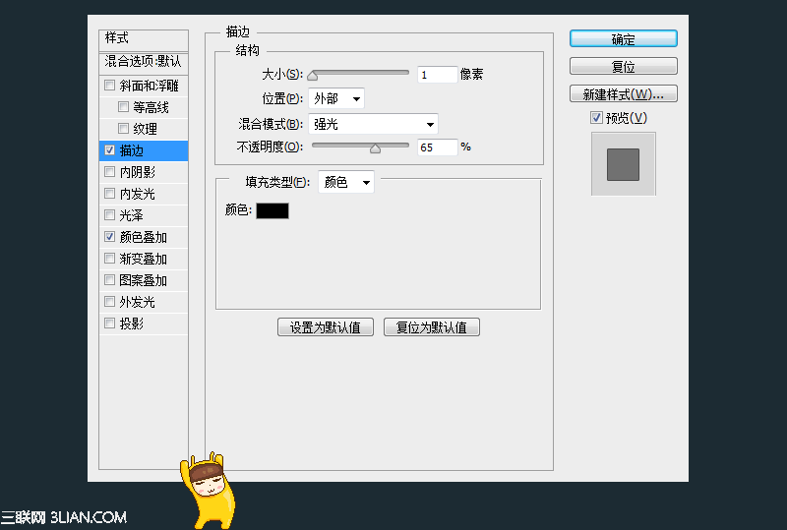Select the 斜面和浮雕 style row label
The height and width of the screenshot is (530, 787).
point(150,86)
